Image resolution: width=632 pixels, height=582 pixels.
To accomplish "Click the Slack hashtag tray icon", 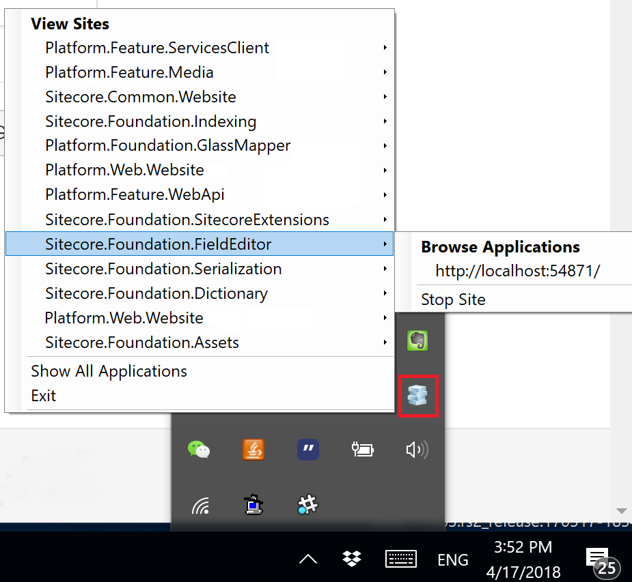I will coord(308,505).
